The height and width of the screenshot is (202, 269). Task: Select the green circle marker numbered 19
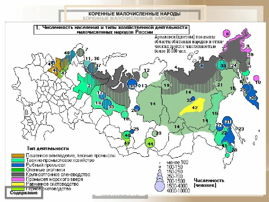coord(166,85)
